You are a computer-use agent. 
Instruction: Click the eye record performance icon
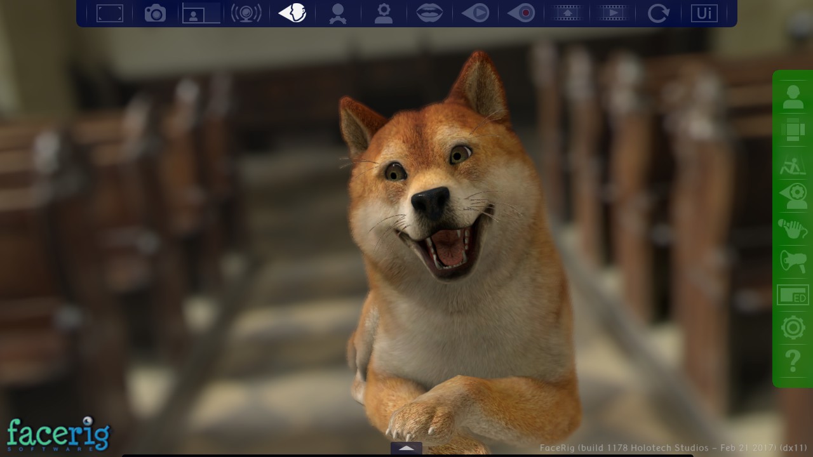(x=521, y=13)
